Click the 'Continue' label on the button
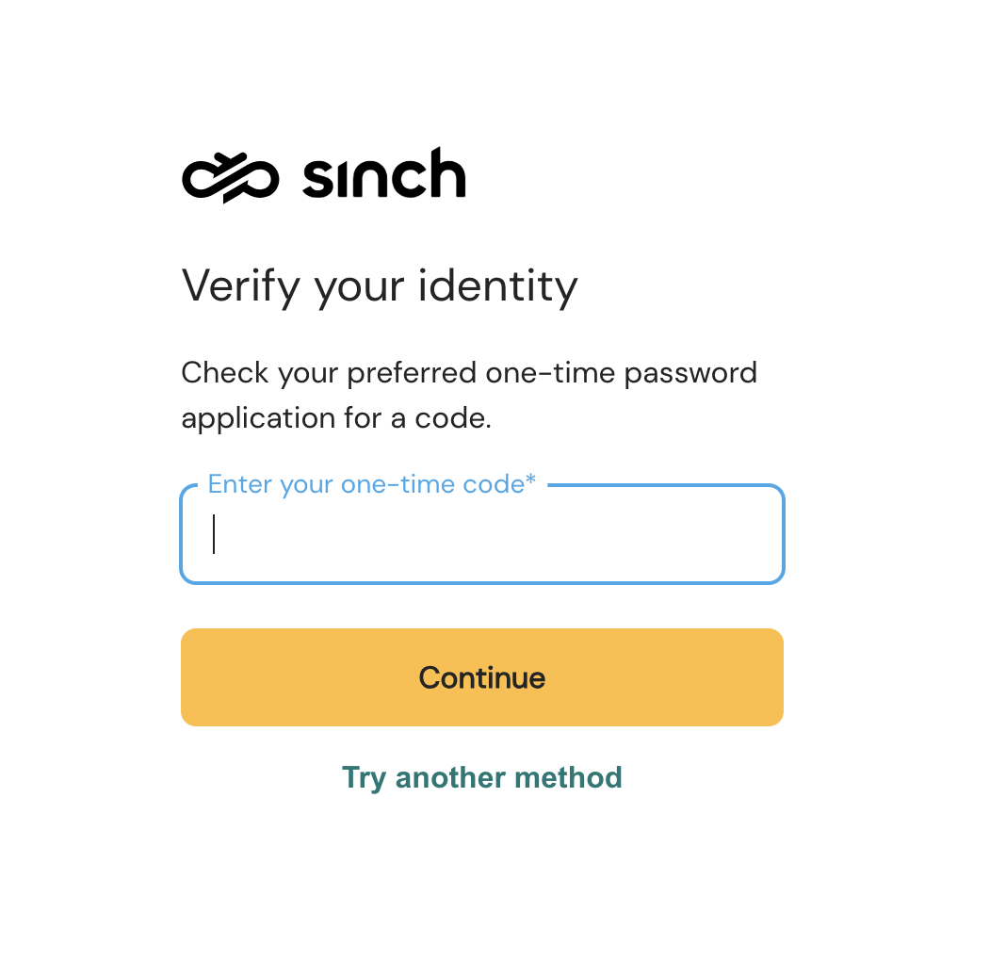The image size is (1006, 976). pyautogui.click(x=481, y=677)
